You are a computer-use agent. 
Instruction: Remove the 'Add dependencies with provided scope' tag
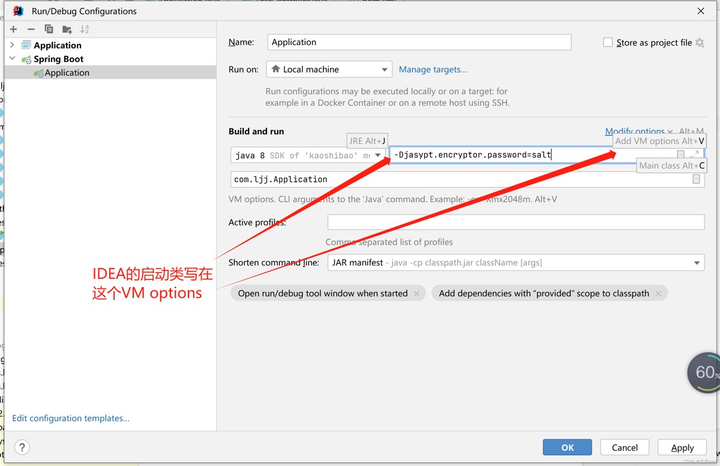658,293
